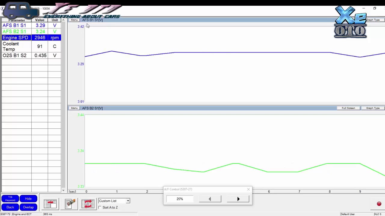Open the data list transfer icon
Viewport: 385px width, 216px height.
pos(50,204)
